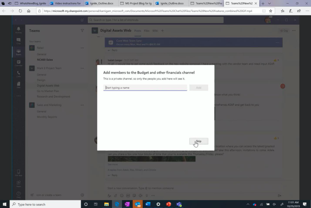This screenshot has height=208, width=311.
Task: Open more options for Retail team
Action: coord(82,48)
